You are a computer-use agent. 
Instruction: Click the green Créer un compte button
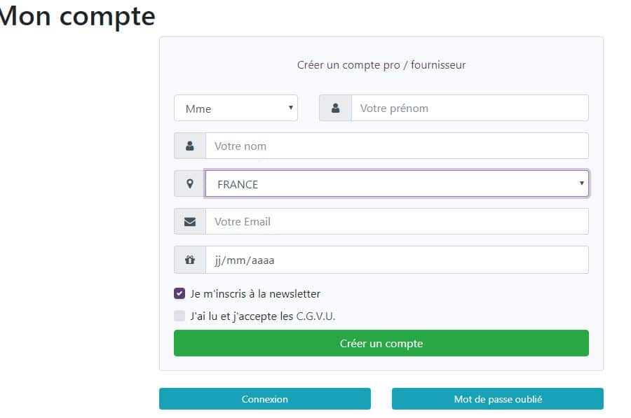pos(381,343)
